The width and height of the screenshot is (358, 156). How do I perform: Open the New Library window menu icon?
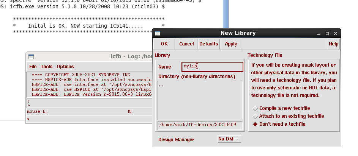[x=158, y=33]
